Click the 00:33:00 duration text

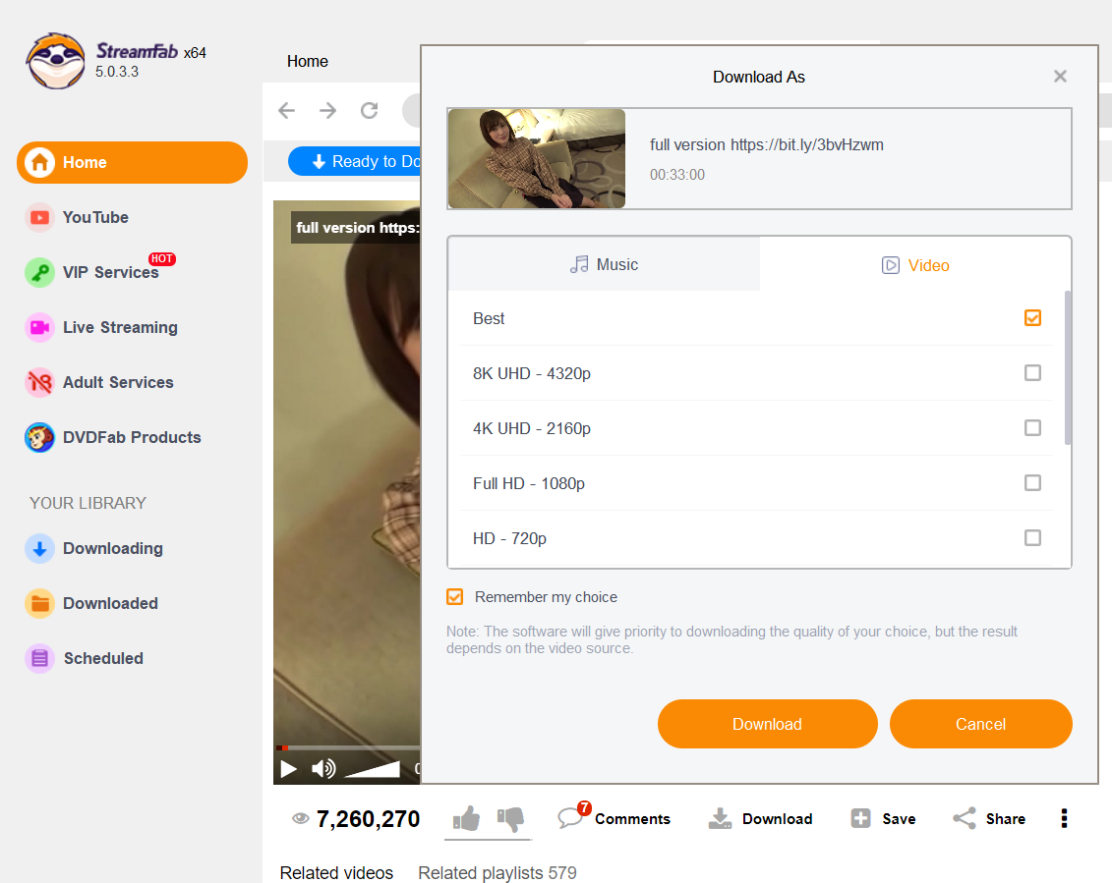[677, 174]
